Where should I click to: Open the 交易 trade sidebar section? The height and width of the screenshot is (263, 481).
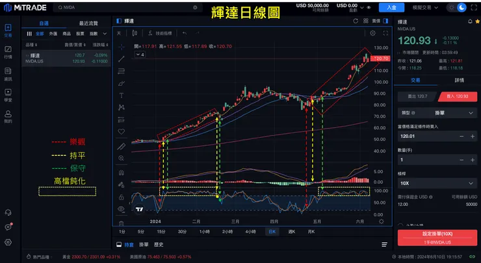[x=8, y=31]
